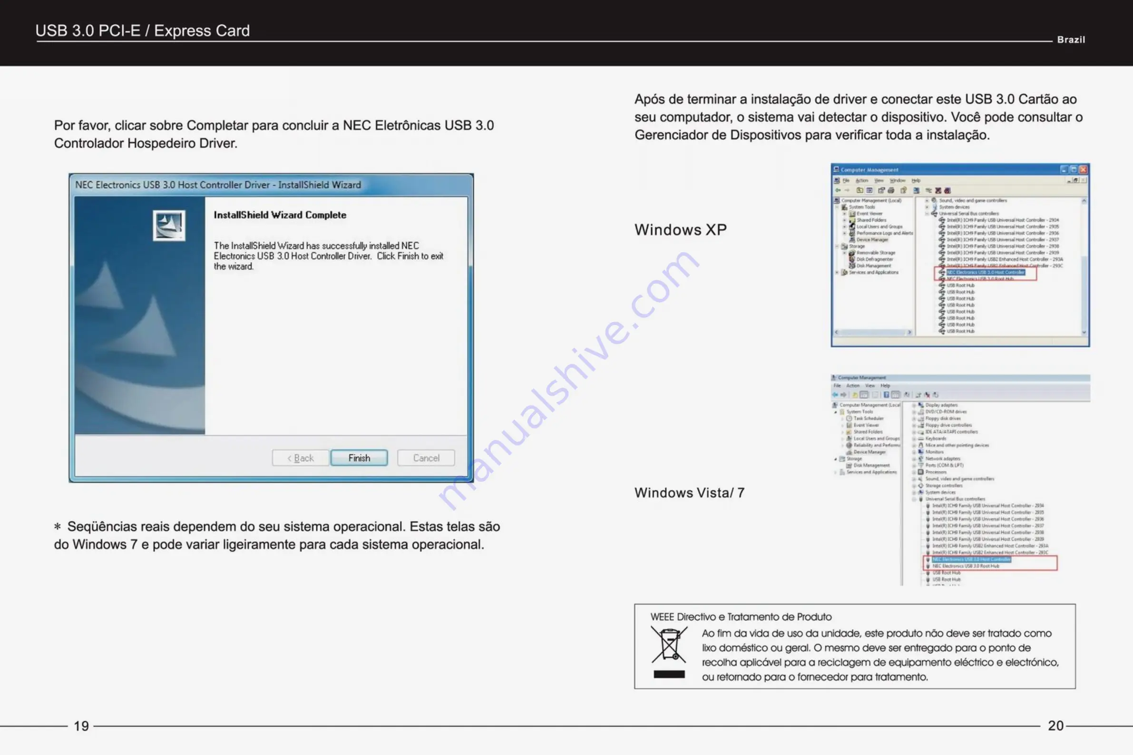Select Removable Storage in XP tree

click(x=876, y=253)
